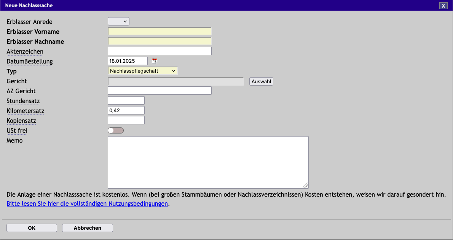Image resolution: width=453 pixels, height=240 pixels.
Task: Open the Typ dropdown showing Nachlasspflegschaft
Action: coord(142,70)
